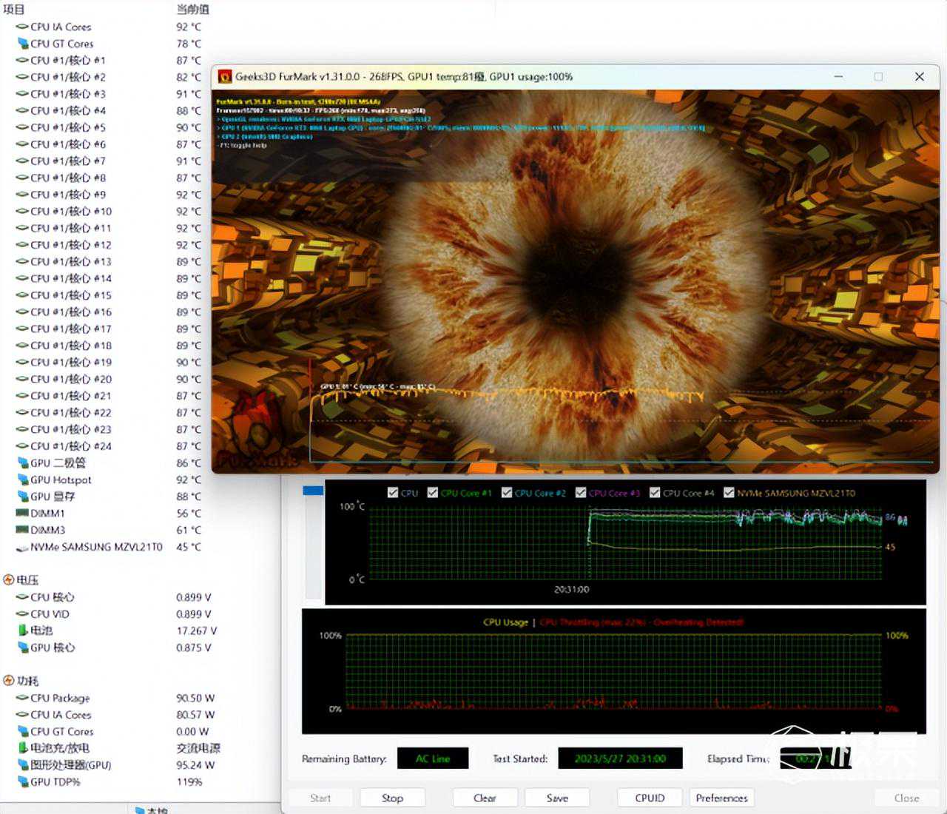Open CPUID panel

(650, 798)
